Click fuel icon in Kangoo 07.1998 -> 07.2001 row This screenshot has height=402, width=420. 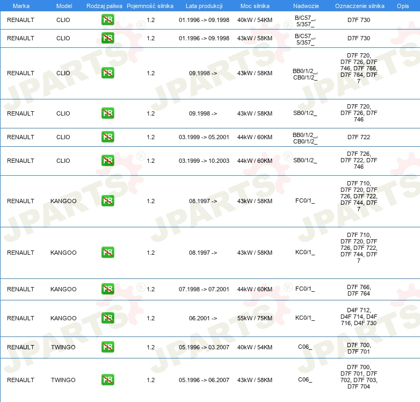[x=107, y=289]
